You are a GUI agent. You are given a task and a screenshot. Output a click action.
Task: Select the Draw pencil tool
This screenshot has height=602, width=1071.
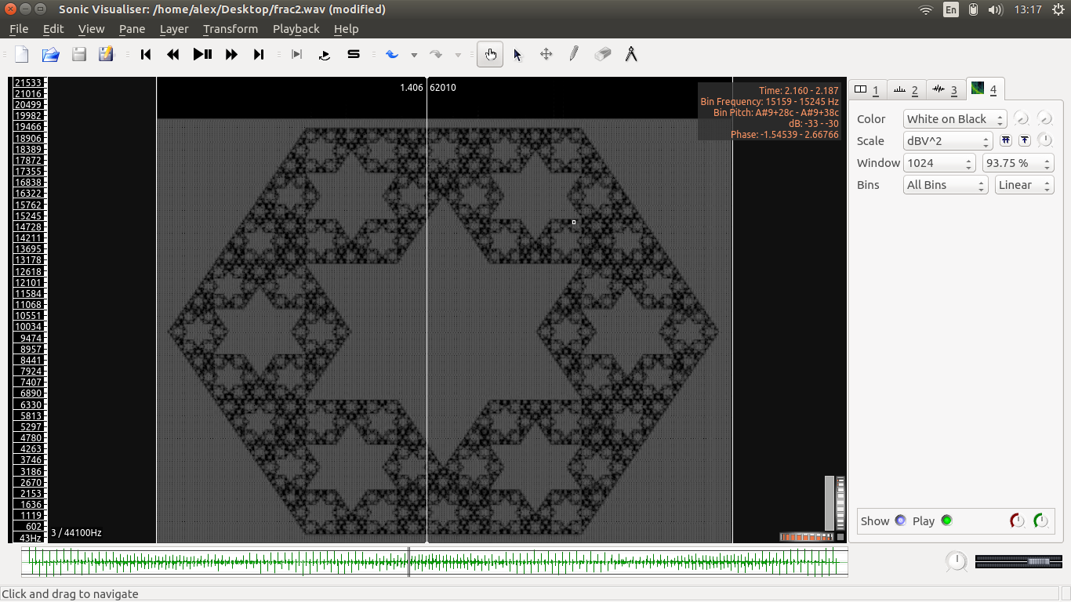[574, 54]
